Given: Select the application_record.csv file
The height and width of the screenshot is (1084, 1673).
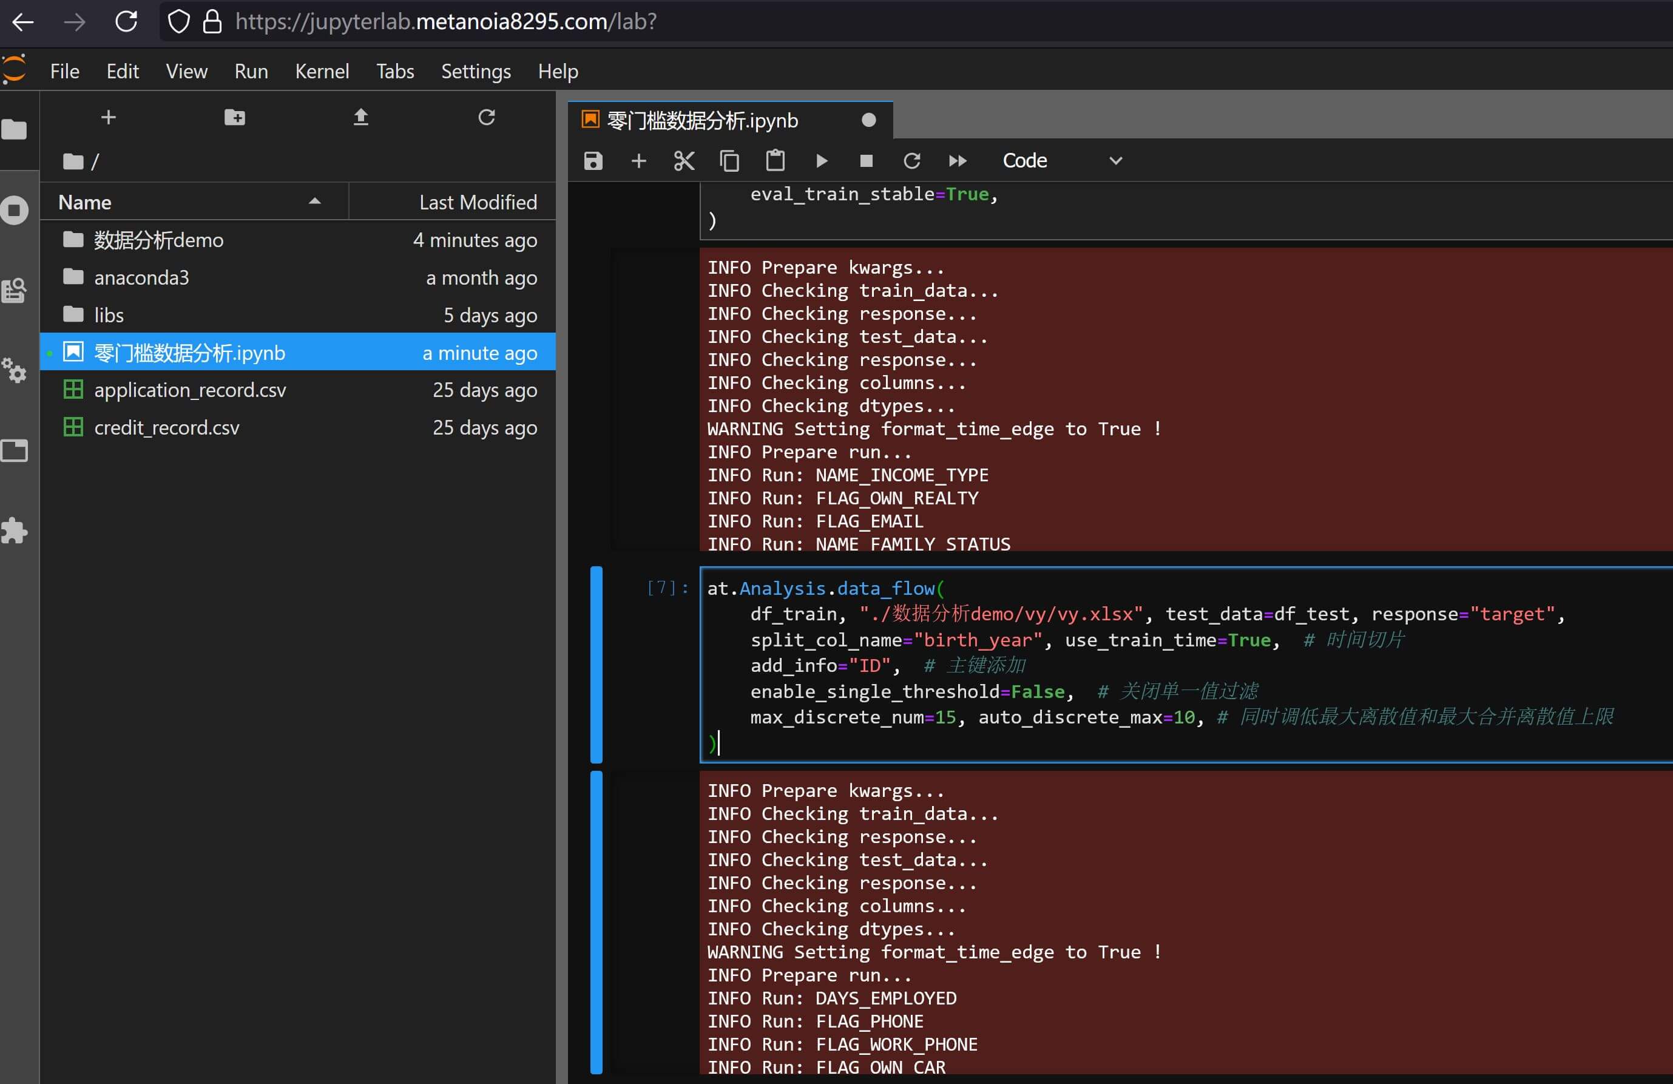Looking at the screenshot, I should point(190,390).
